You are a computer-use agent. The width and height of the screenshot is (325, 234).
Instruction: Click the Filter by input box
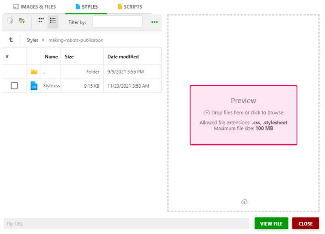[x=117, y=21]
